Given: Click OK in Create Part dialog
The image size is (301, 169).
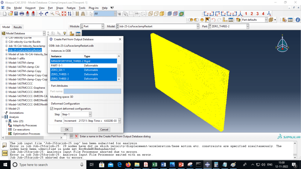Looking at the screenshot, I should click(67, 130).
